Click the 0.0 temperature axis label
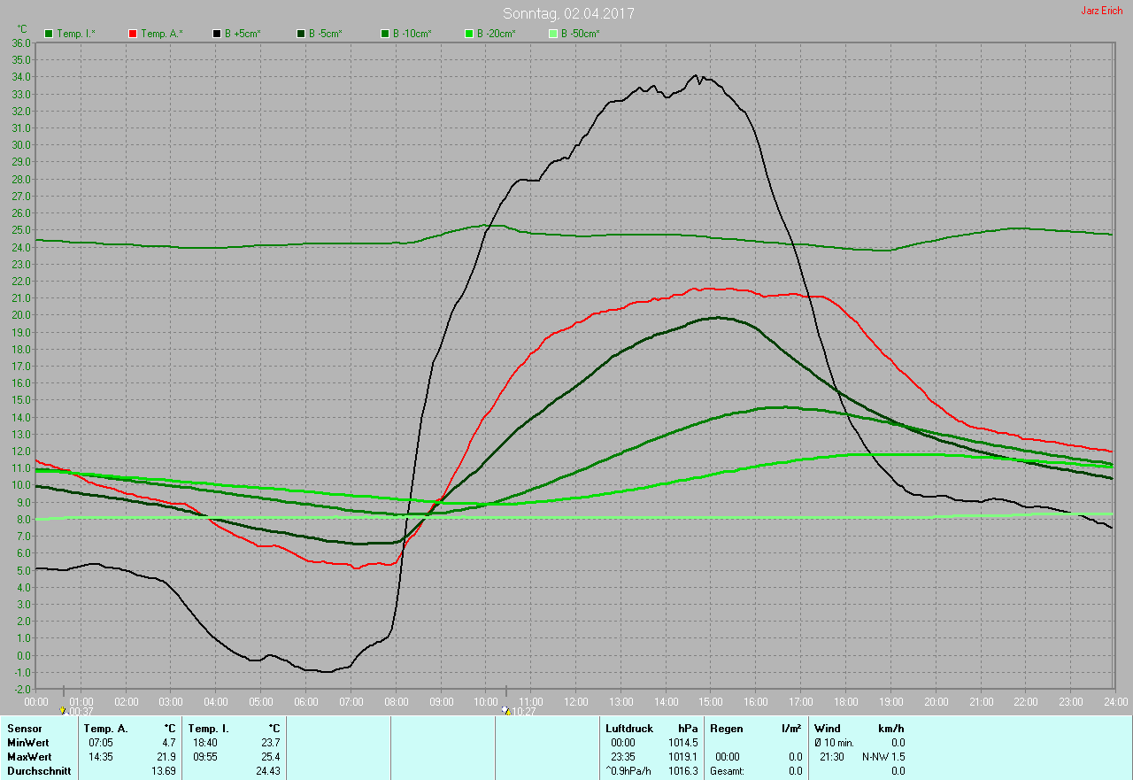Image resolution: width=1133 pixels, height=780 pixels. [24, 655]
